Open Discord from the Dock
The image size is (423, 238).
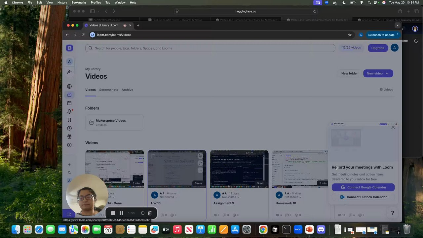321,229
